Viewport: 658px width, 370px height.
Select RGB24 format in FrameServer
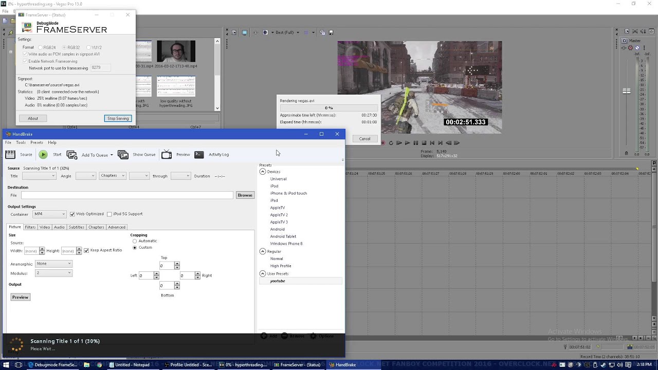[x=41, y=47]
